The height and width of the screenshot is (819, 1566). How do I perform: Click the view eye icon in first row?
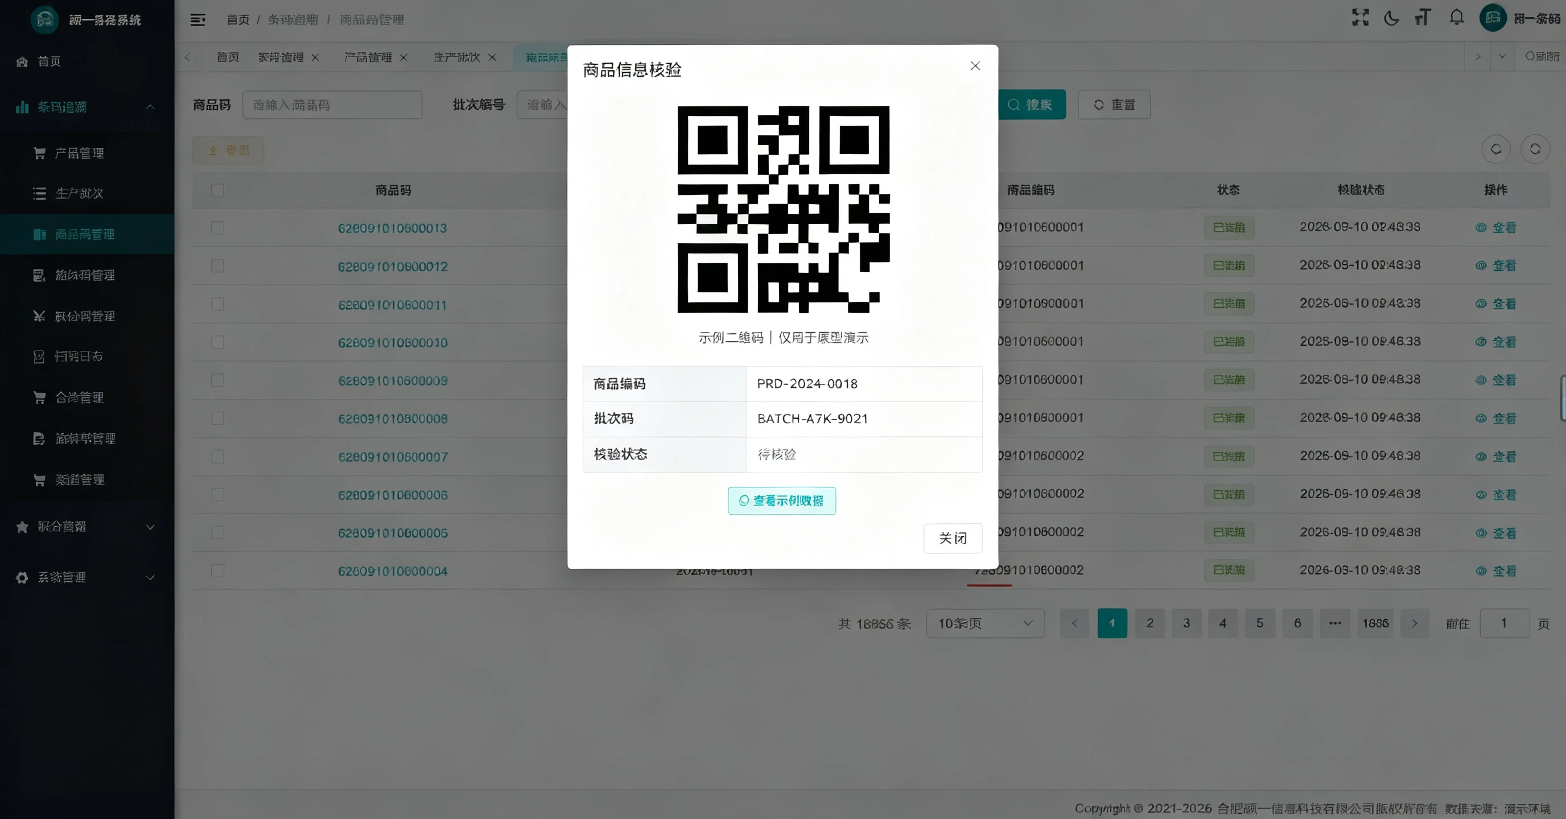pyautogui.click(x=1481, y=228)
